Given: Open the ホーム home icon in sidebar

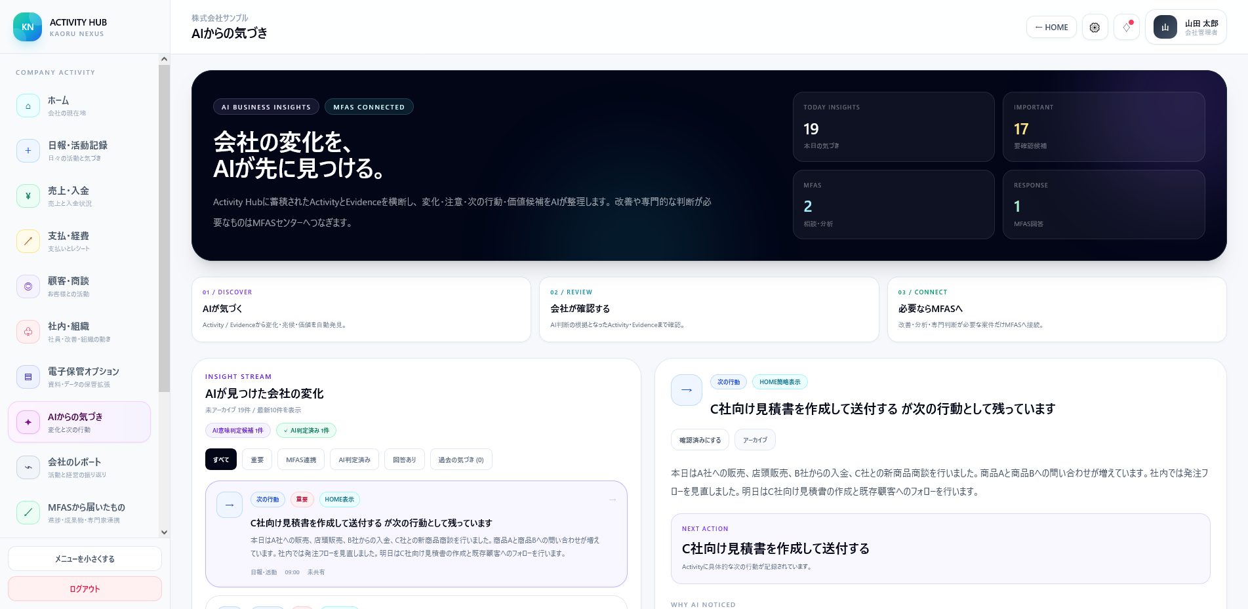Looking at the screenshot, I should [x=28, y=106].
